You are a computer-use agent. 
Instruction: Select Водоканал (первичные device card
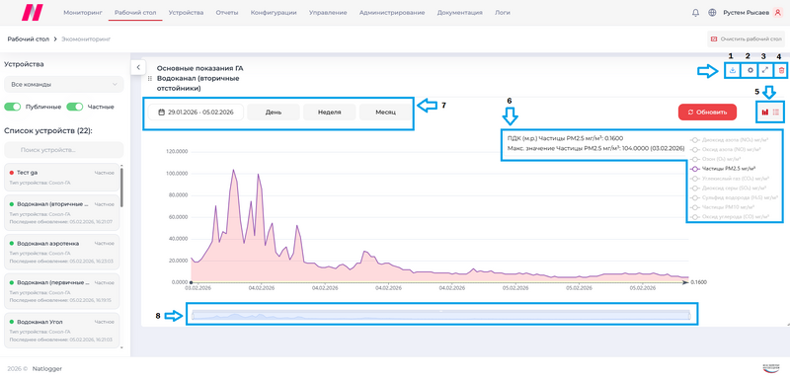pos(61,291)
